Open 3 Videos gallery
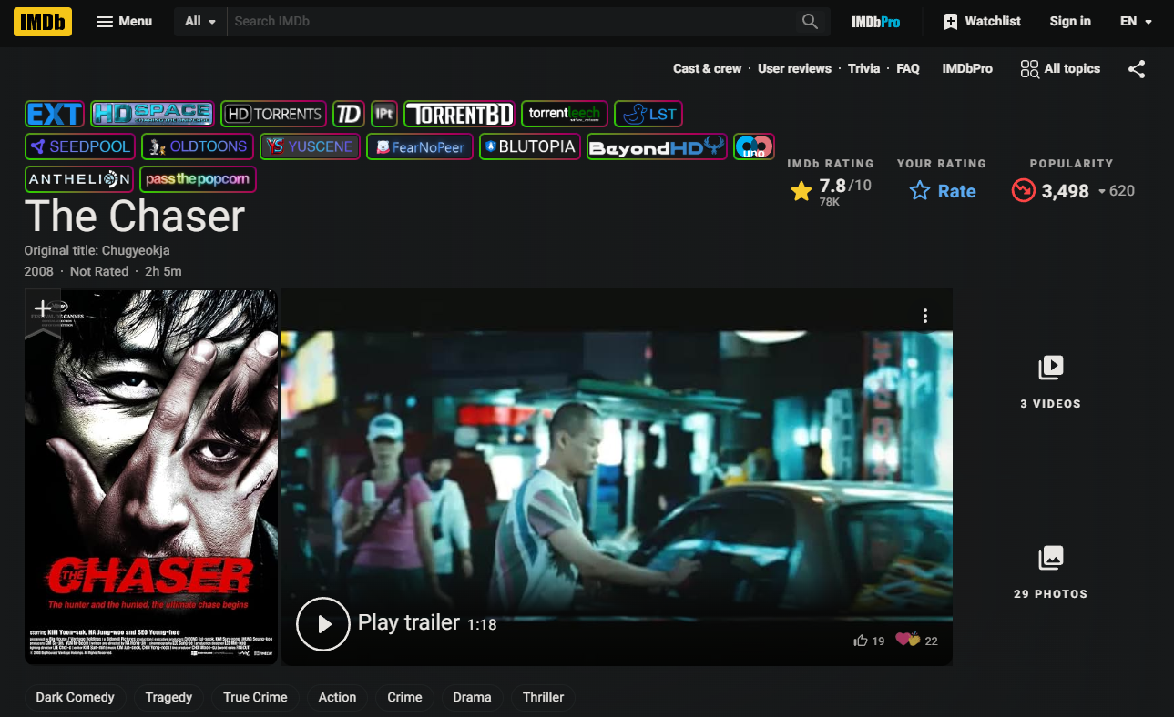 pos(1050,380)
